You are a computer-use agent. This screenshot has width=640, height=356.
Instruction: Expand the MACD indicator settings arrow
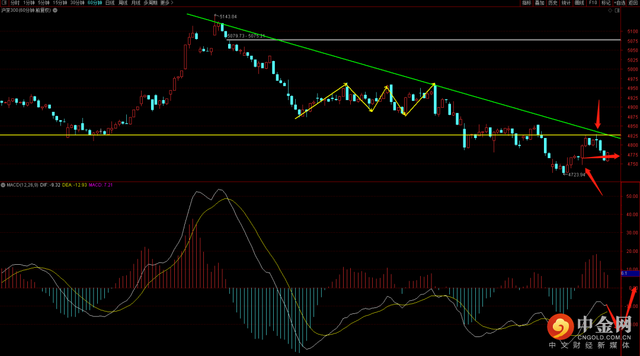[2, 185]
